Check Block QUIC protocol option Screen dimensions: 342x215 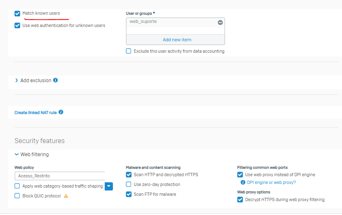[x=17, y=196]
